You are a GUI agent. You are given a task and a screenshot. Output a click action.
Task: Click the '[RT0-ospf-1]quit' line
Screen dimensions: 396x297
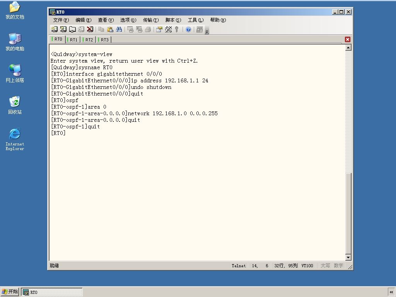point(75,126)
